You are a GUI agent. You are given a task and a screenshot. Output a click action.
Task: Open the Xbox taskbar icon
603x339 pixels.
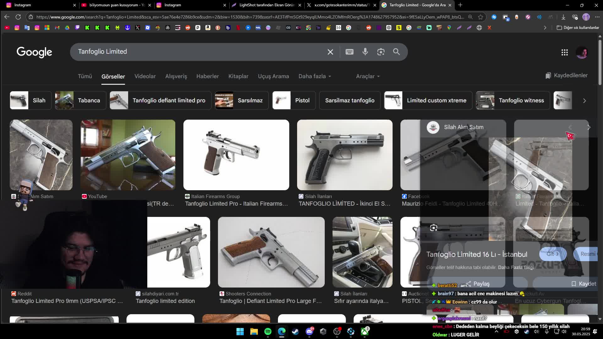[x=365, y=331]
